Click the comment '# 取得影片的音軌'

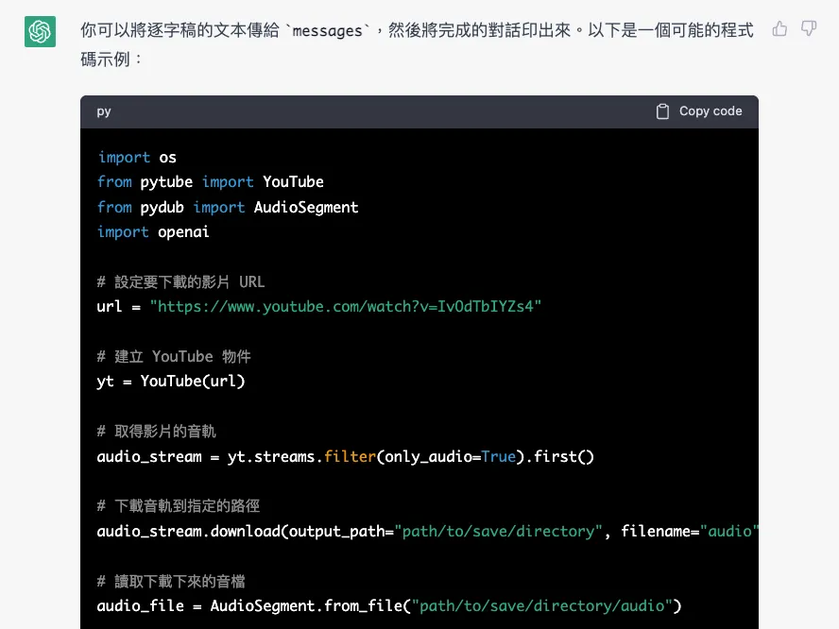(156, 431)
